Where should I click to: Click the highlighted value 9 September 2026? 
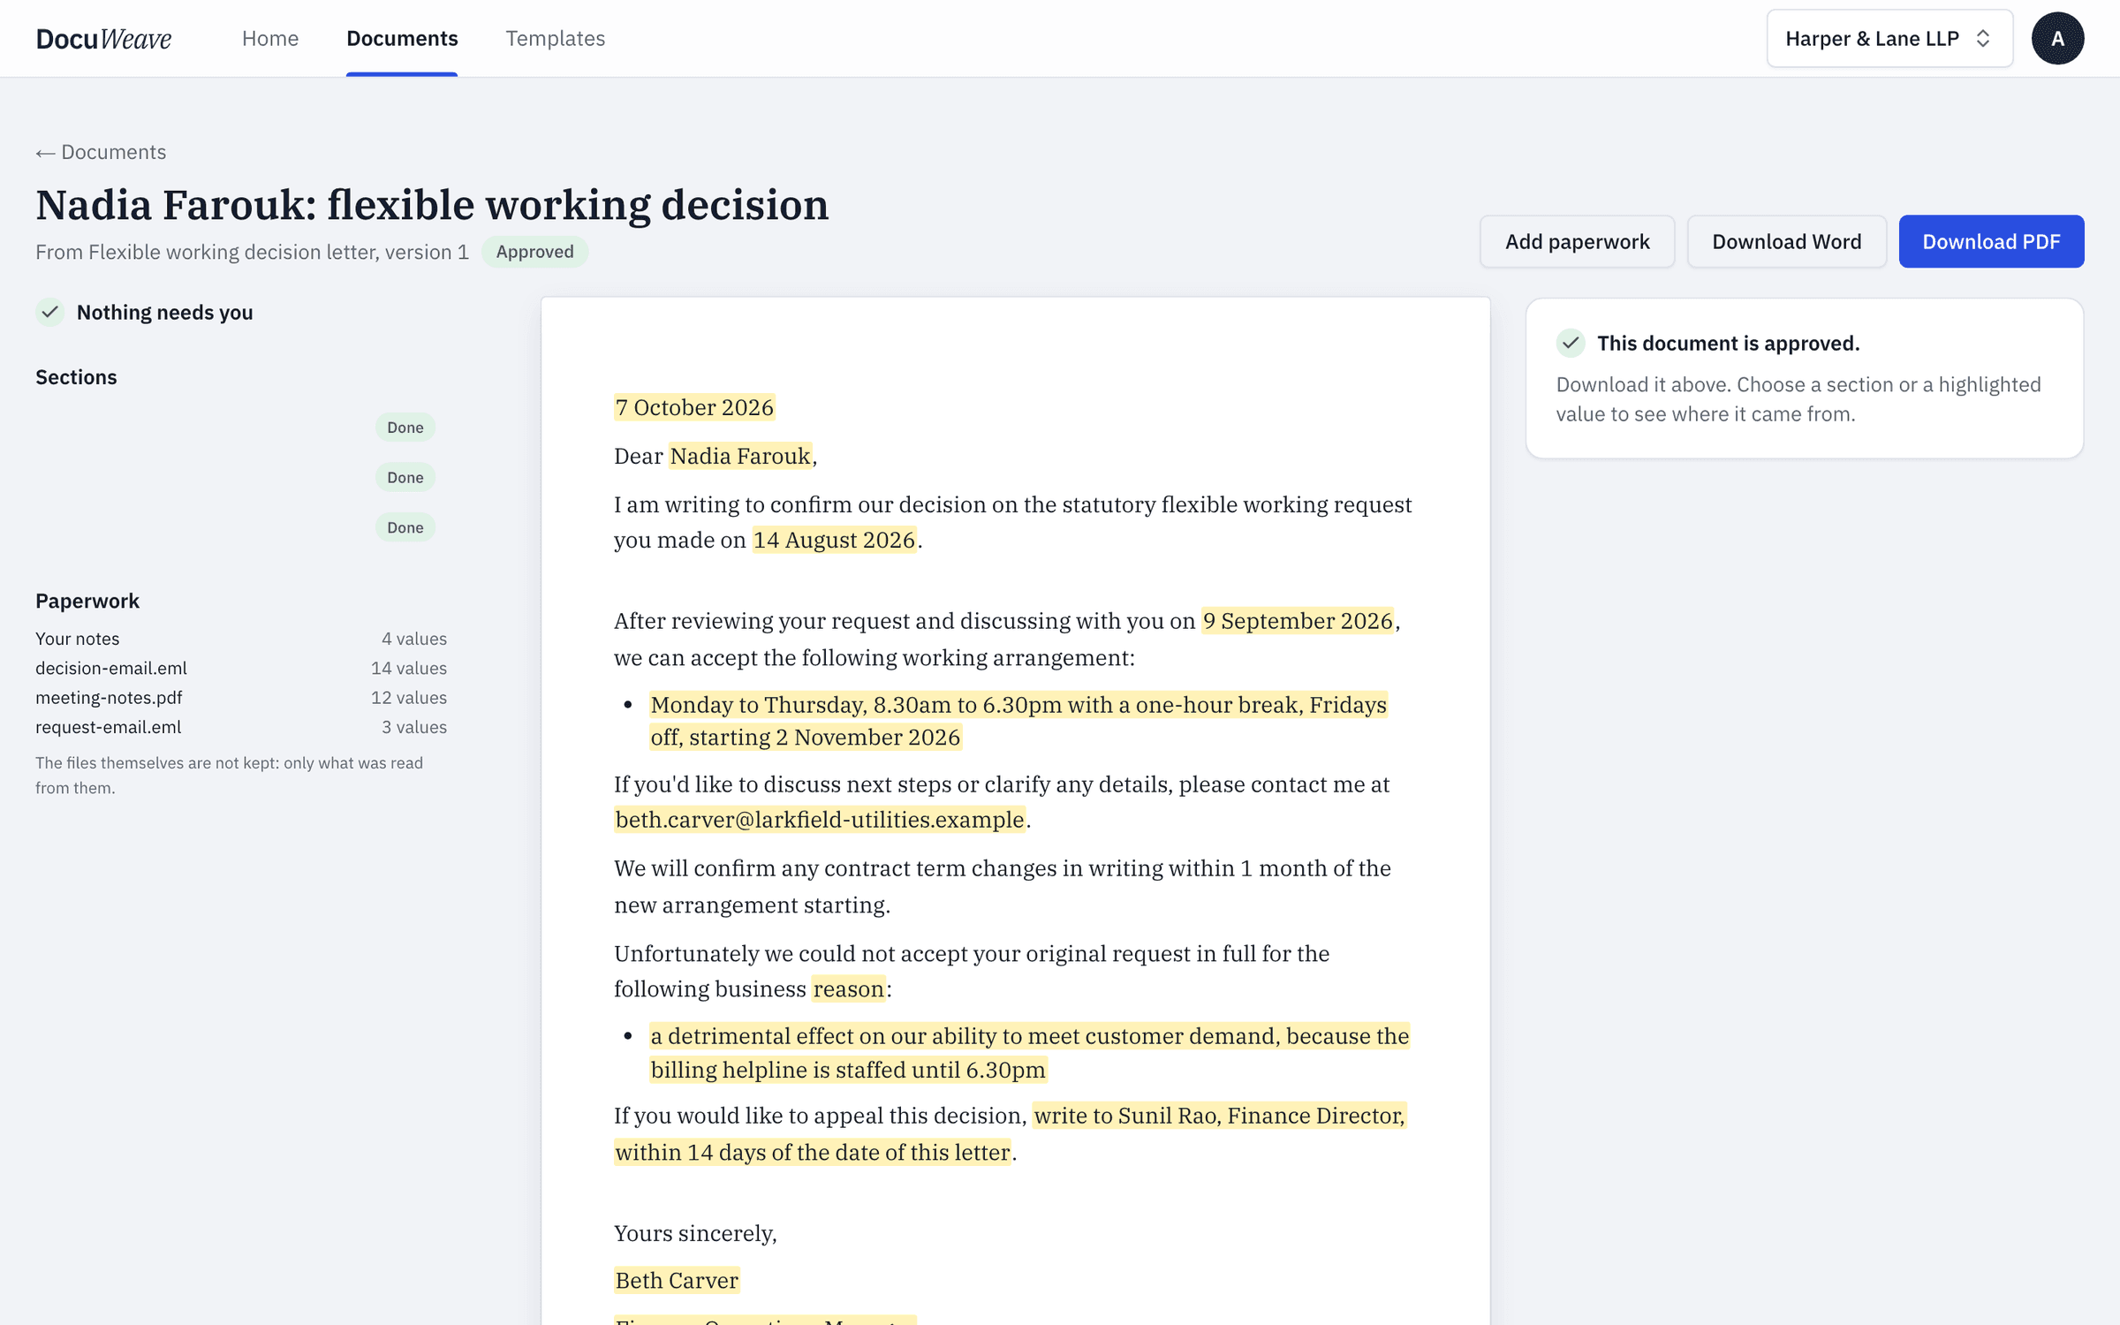(x=1298, y=621)
